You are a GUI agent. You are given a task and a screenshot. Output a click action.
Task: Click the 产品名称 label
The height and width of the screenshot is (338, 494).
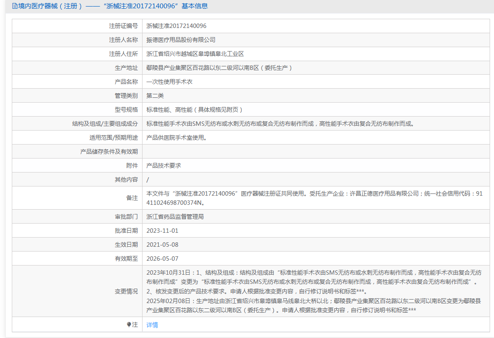[126, 82]
